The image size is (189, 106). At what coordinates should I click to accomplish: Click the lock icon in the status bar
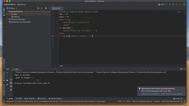[182, 101]
